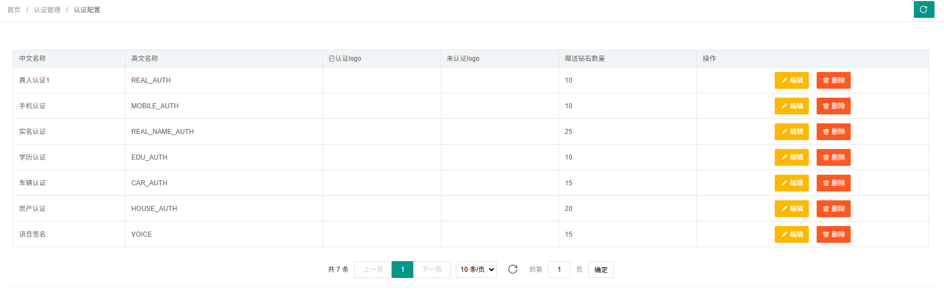Delete the 手机认证 entry

[x=833, y=106]
